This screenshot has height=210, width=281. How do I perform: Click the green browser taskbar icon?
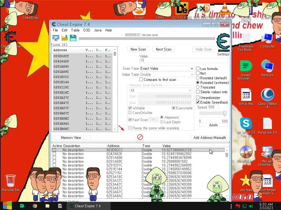point(22,206)
